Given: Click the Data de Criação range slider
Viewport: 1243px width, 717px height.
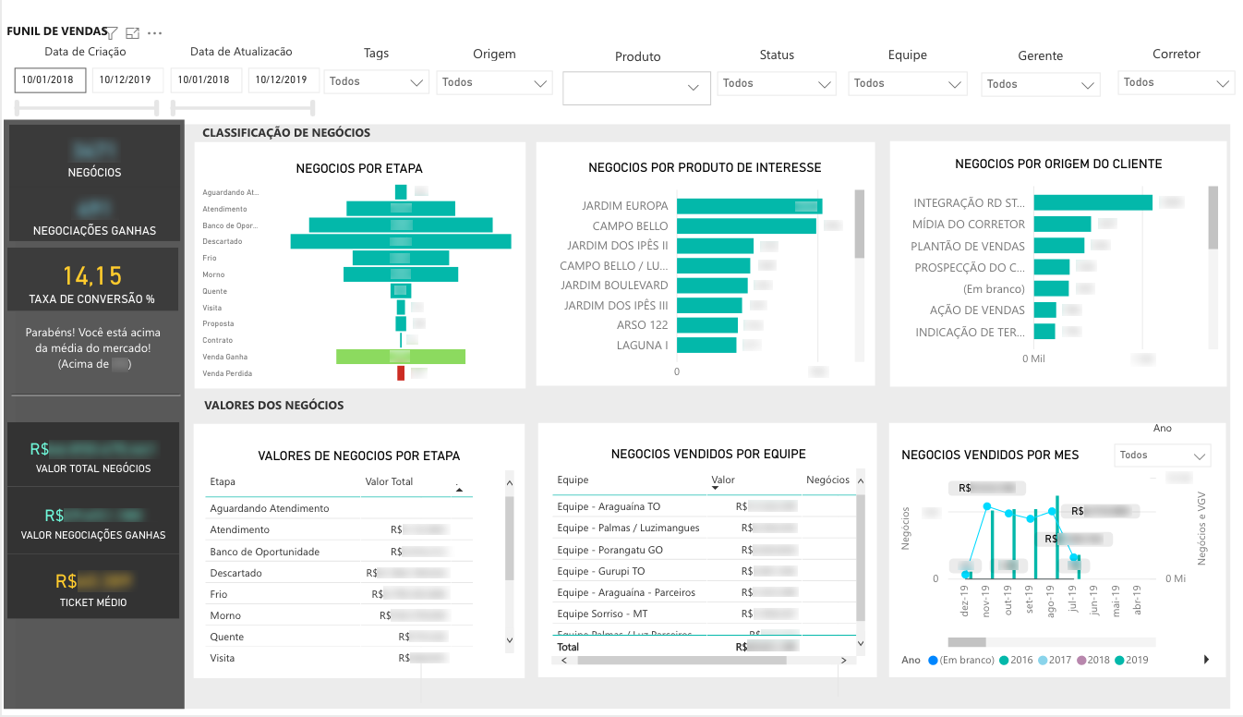Looking at the screenshot, I should 88,108.
